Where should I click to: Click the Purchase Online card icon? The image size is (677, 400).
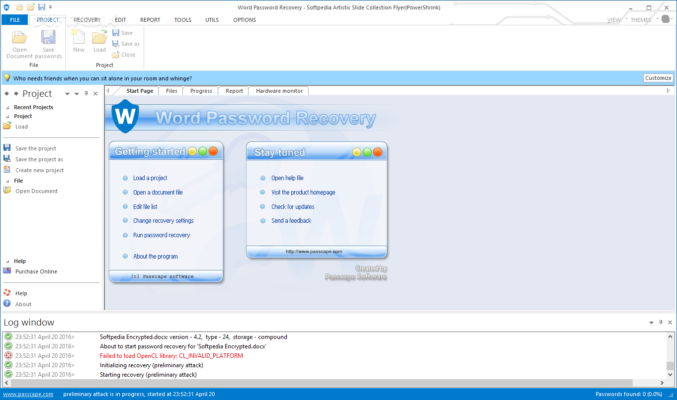[x=7, y=271]
